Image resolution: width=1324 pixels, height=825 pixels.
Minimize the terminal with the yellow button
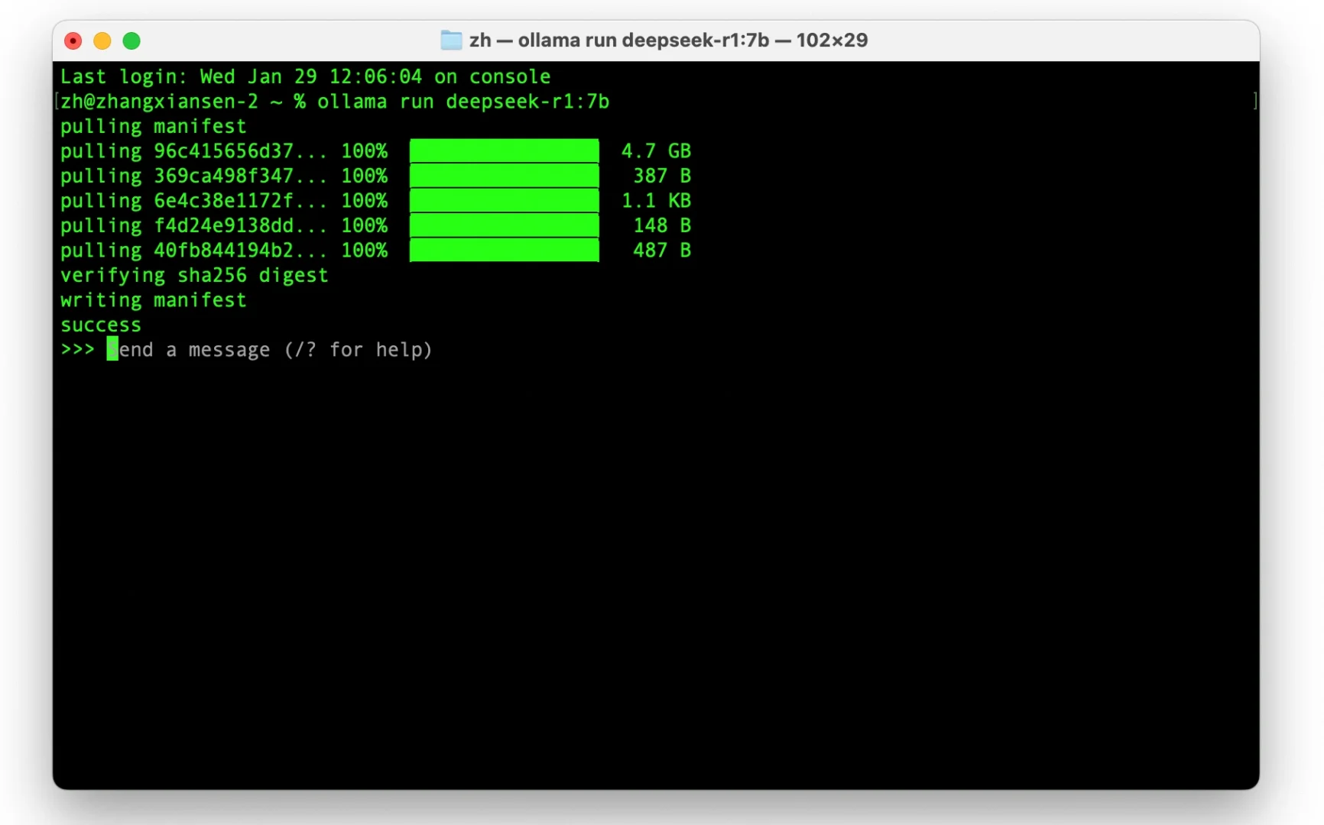click(x=102, y=40)
